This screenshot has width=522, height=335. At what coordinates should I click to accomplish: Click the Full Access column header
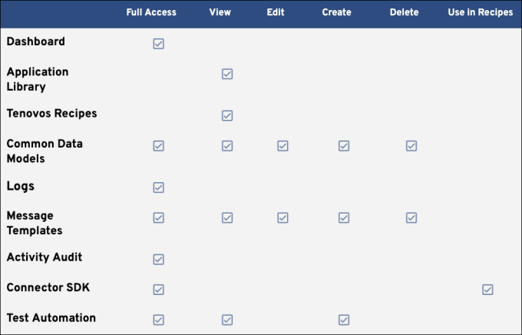[x=151, y=12]
